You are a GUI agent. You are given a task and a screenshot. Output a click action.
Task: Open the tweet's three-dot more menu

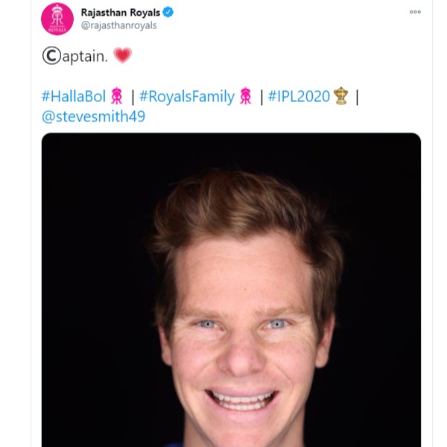tap(415, 13)
